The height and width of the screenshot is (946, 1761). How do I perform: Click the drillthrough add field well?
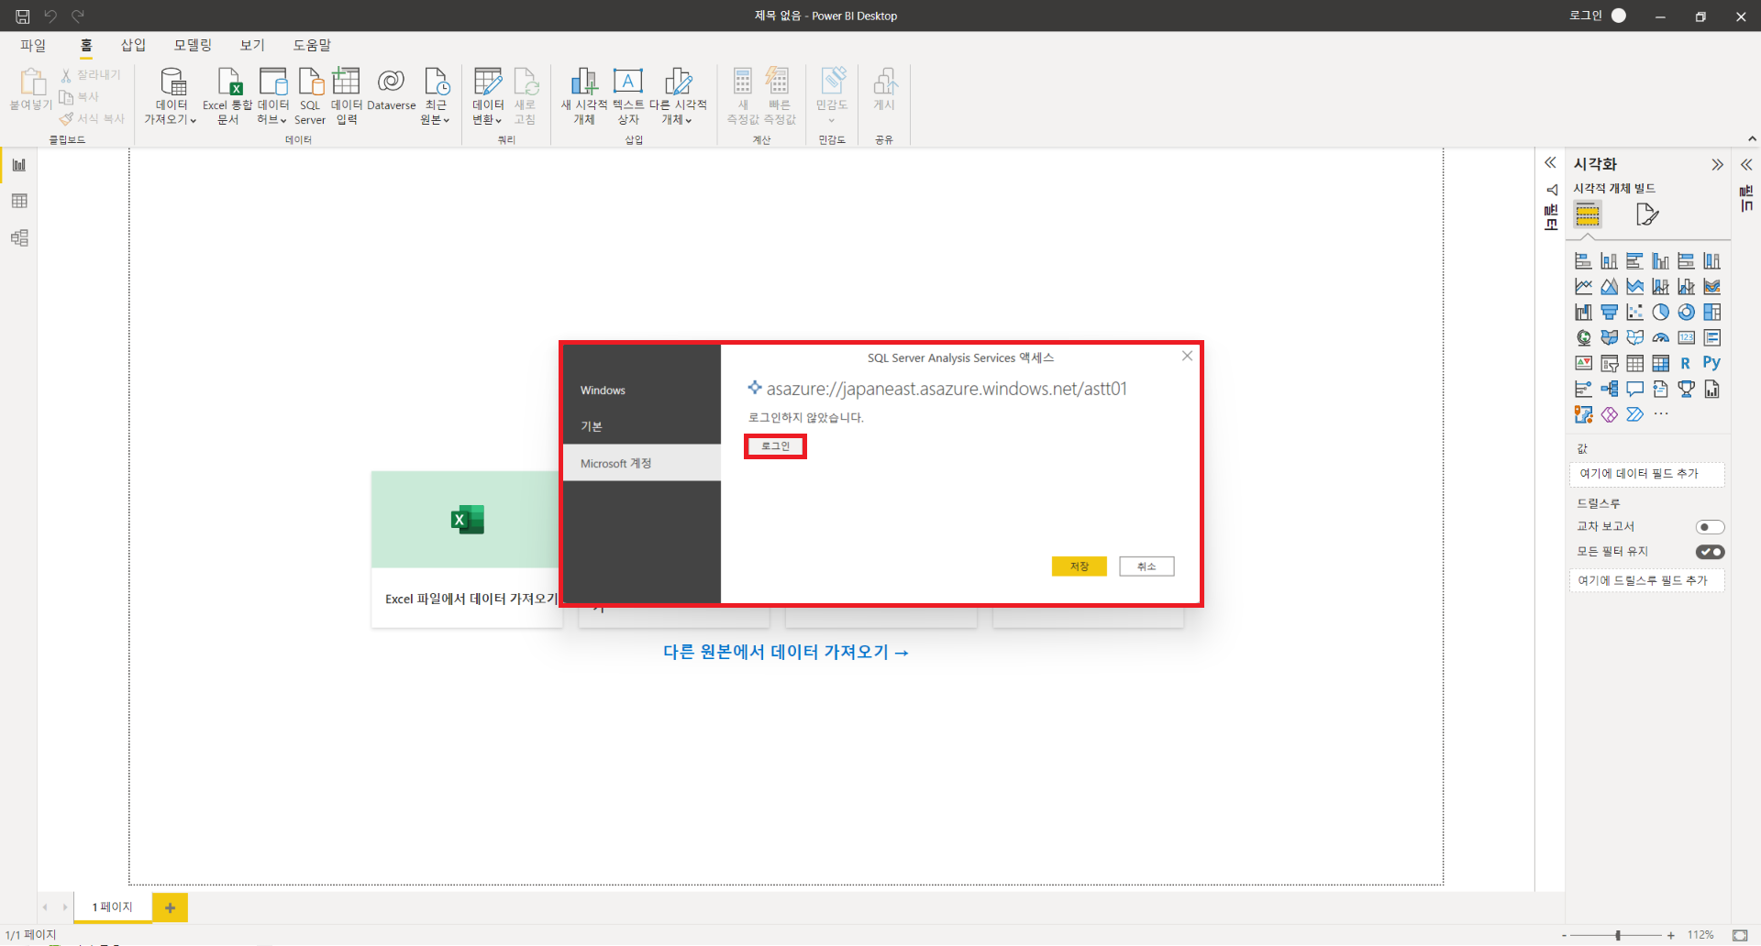[x=1647, y=580]
